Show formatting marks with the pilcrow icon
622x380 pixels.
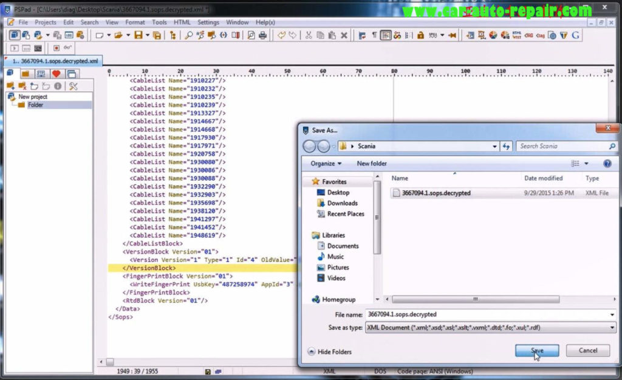375,35
